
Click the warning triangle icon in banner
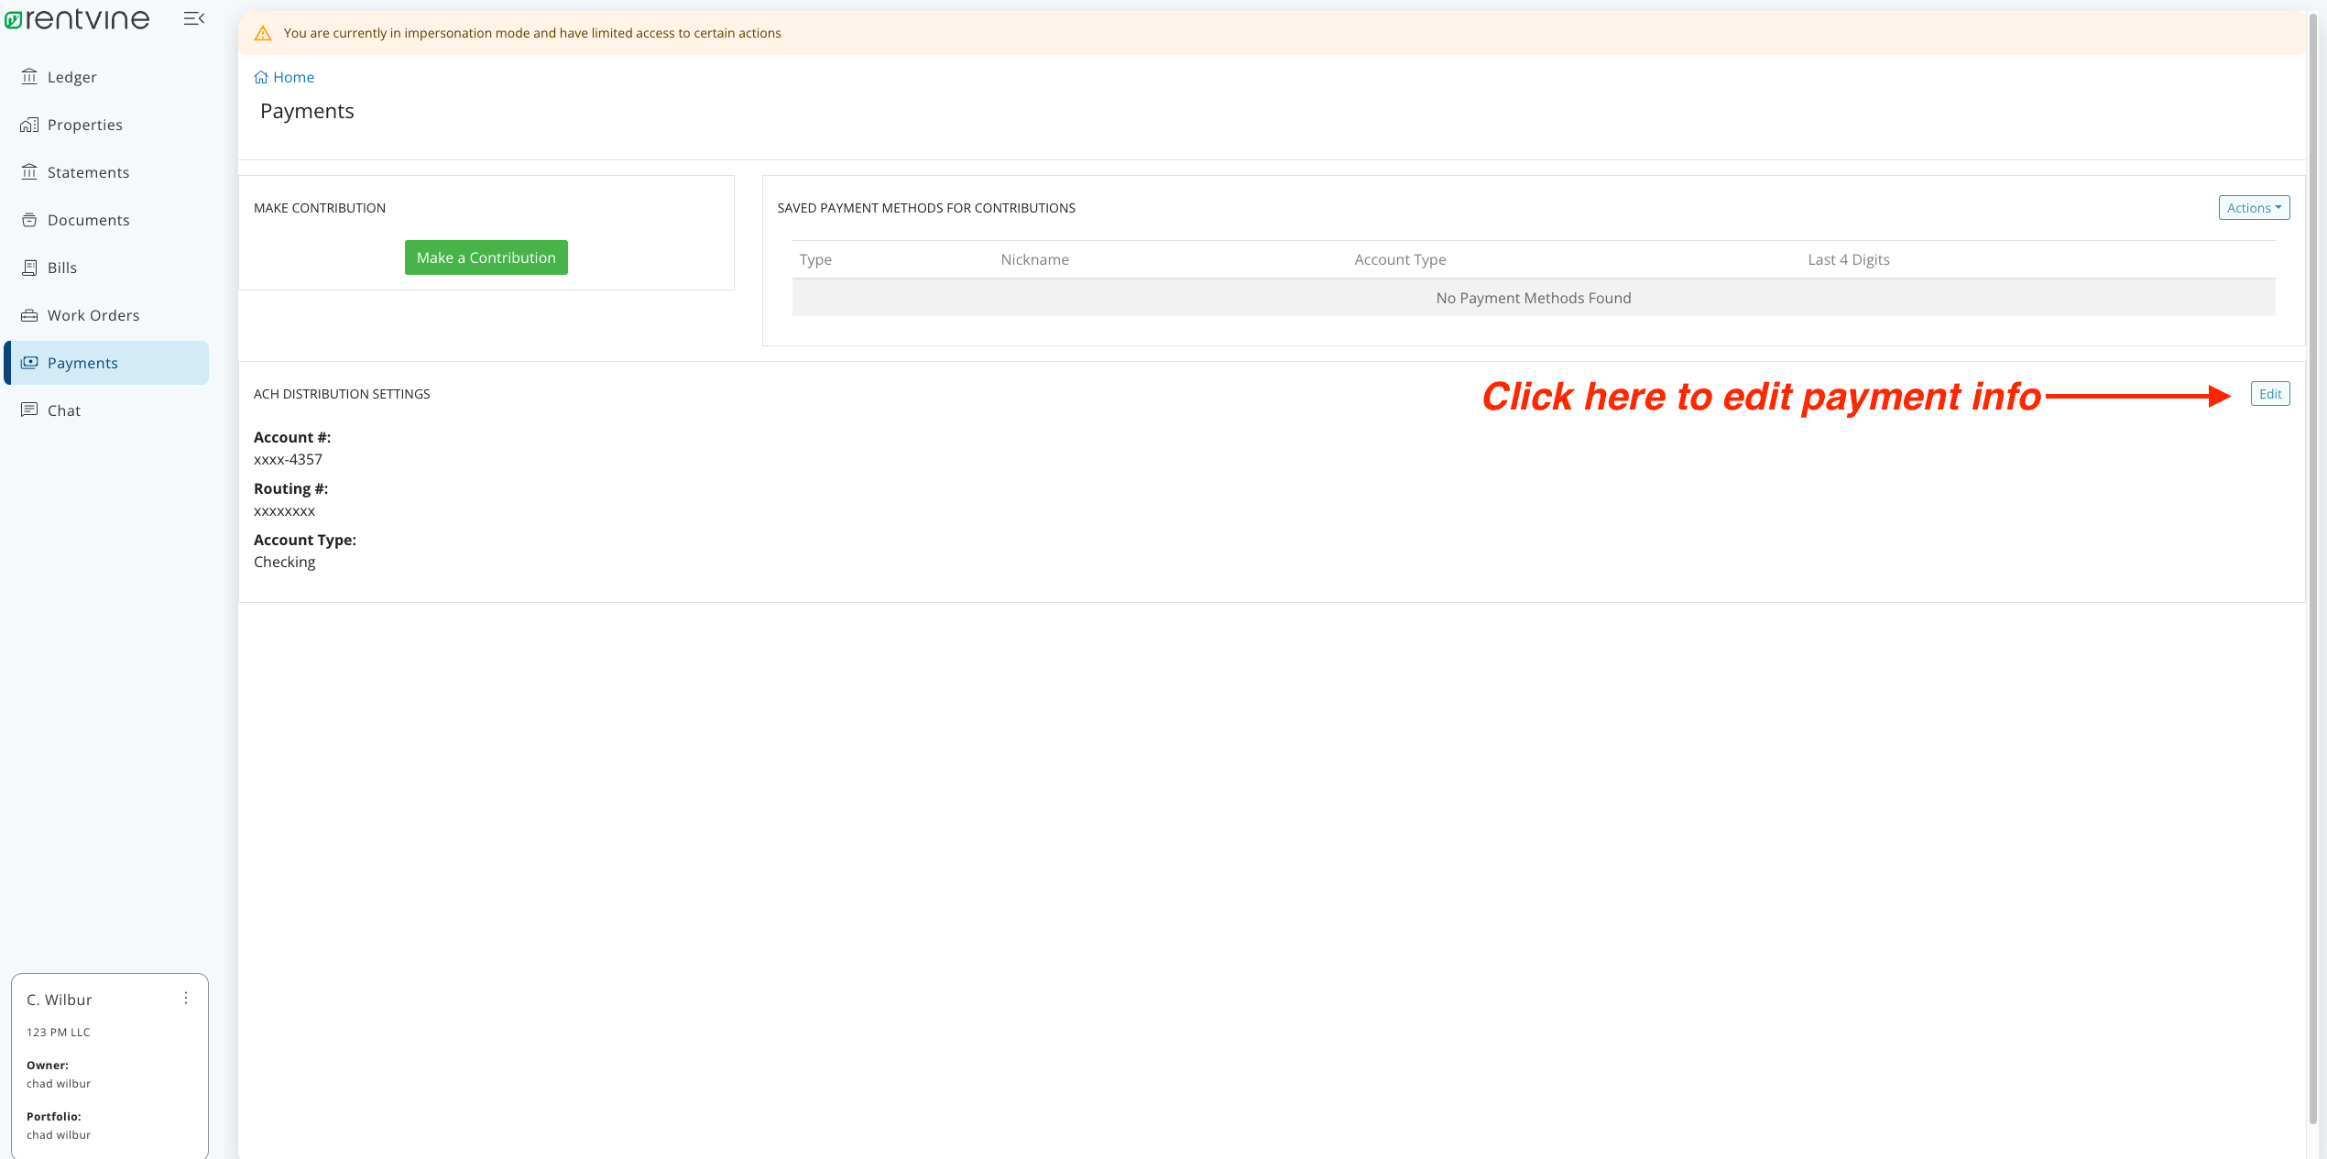pos(263,33)
